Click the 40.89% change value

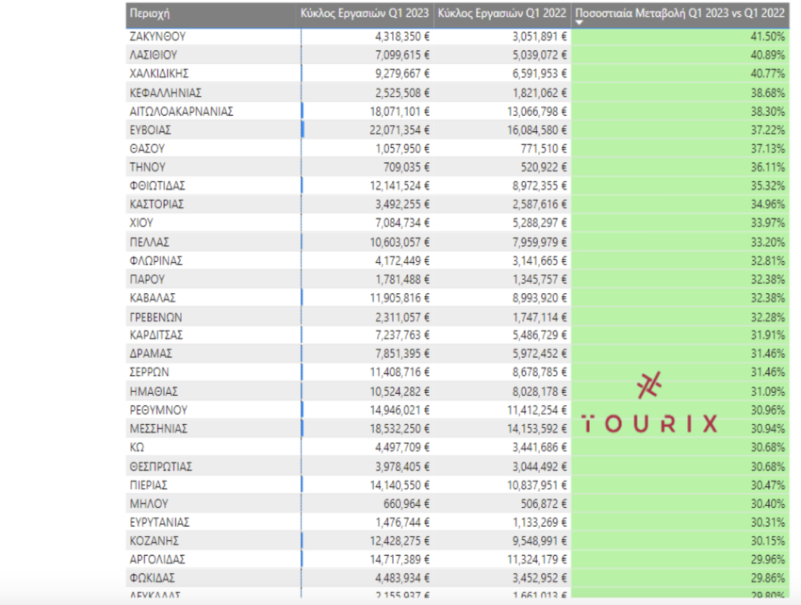tap(768, 55)
